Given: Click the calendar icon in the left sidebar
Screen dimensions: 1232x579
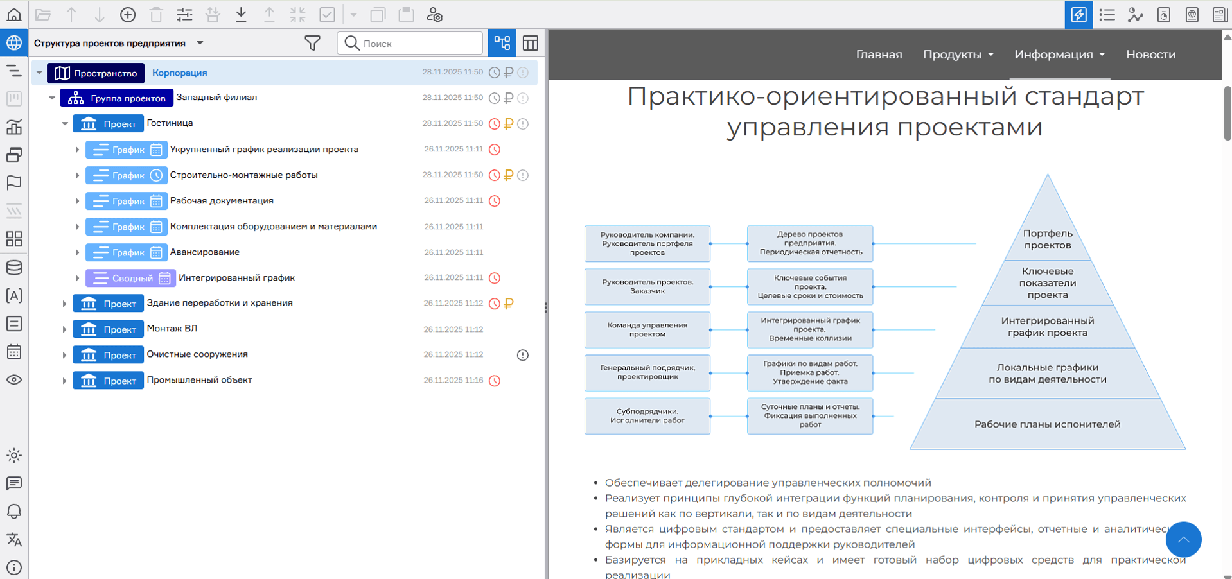Looking at the screenshot, I should pyautogui.click(x=14, y=352).
